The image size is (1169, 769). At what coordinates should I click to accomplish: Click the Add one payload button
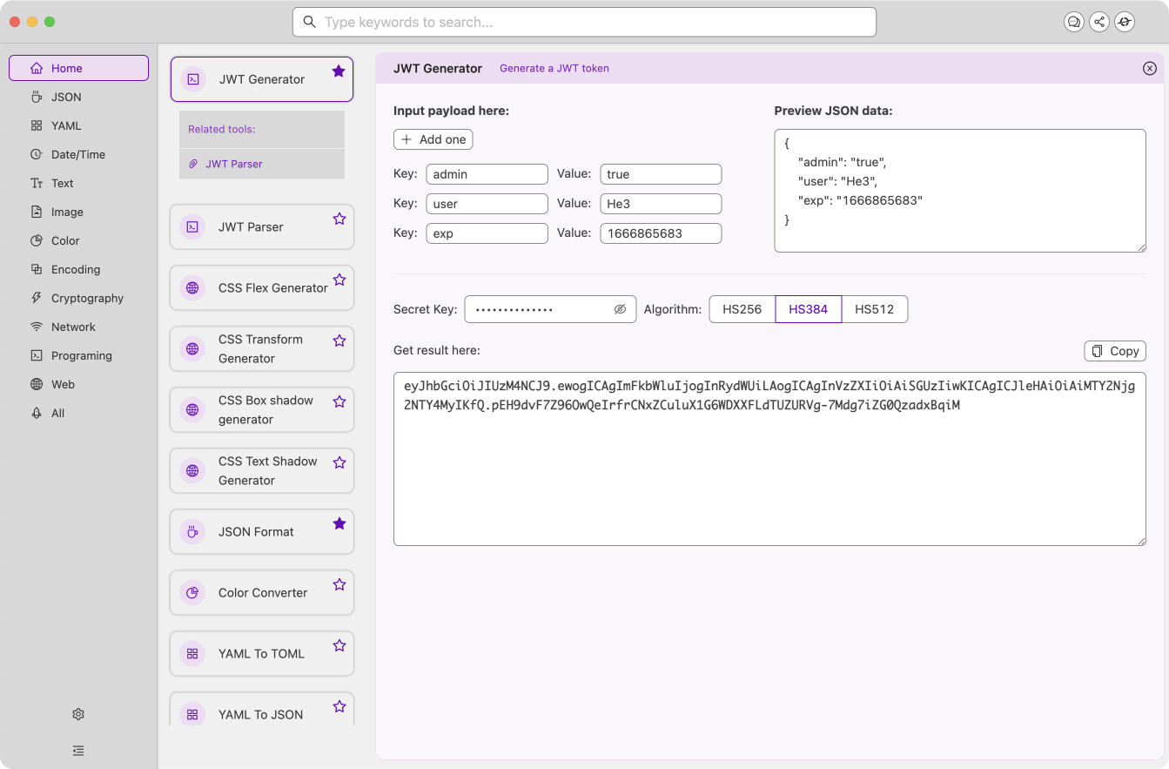433,139
